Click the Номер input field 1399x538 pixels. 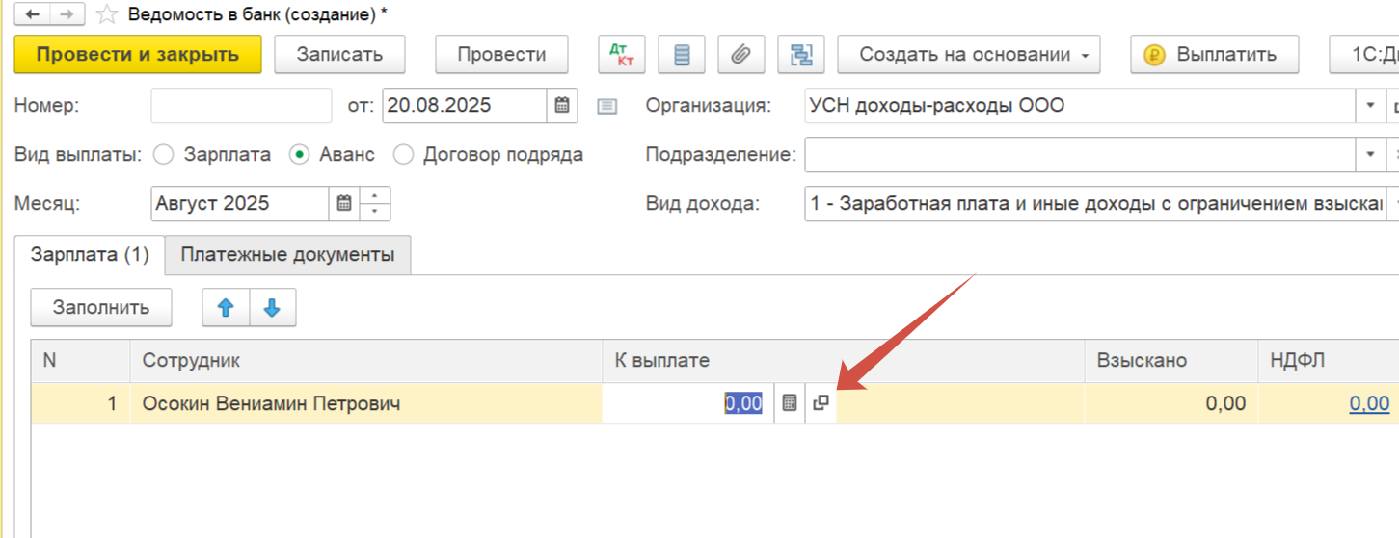pos(241,105)
